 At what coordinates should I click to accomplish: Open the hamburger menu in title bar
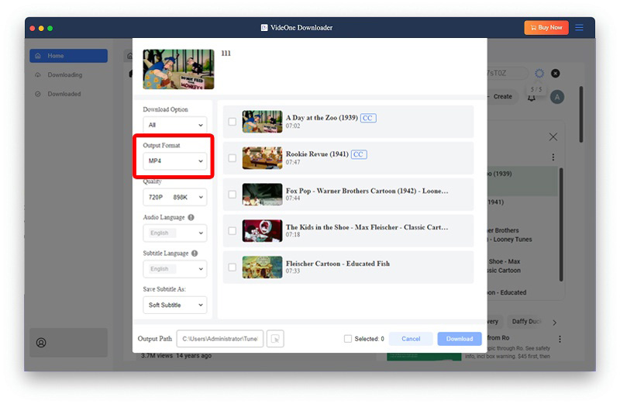579,28
